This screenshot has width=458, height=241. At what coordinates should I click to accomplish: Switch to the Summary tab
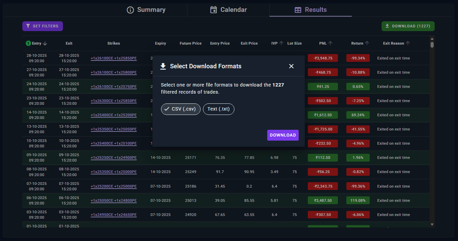(146, 10)
